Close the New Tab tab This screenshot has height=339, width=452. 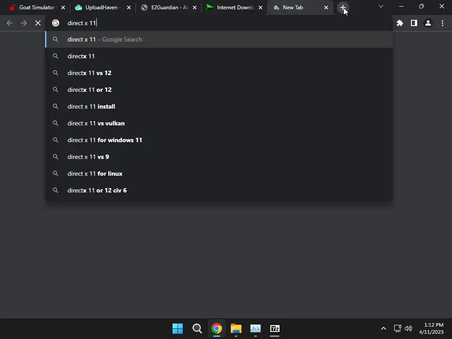click(326, 8)
